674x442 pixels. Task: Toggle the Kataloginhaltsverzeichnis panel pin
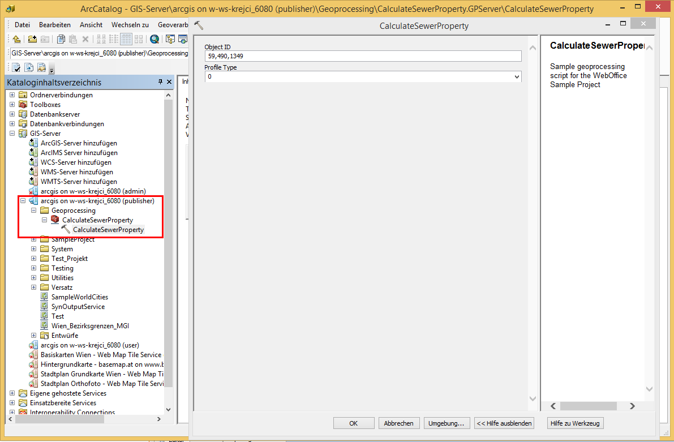[x=160, y=82]
